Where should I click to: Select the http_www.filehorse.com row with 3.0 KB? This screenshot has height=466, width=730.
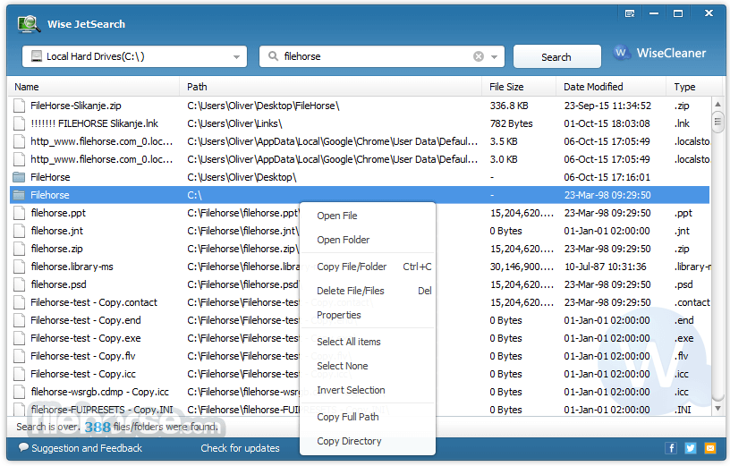click(x=360, y=159)
